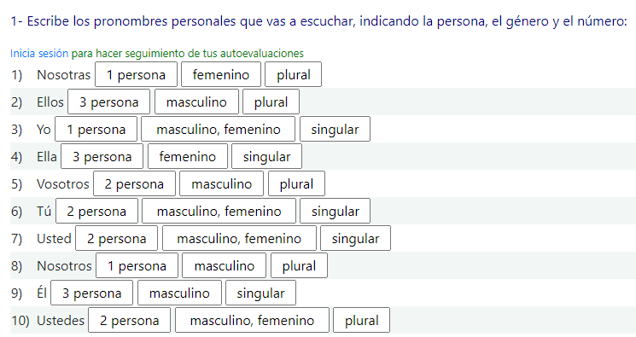Select the '3 persona' field next to Ella

102,156
